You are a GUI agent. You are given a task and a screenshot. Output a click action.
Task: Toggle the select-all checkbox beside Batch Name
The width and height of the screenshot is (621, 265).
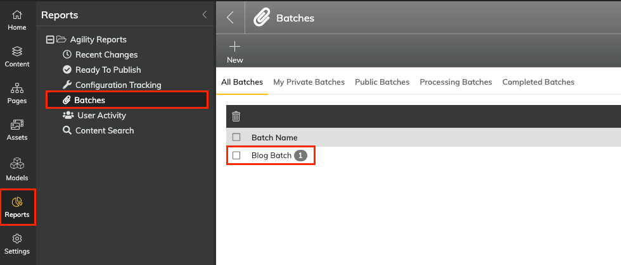[x=236, y=137]
